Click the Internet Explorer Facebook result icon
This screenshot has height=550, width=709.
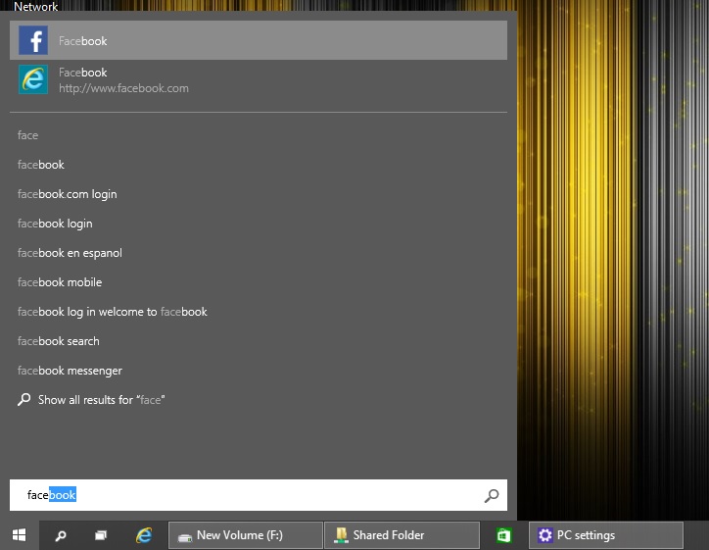[x=33, y=80]
